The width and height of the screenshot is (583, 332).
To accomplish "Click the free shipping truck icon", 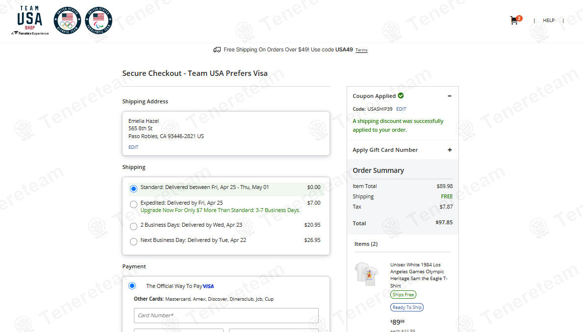I will [217, 50].
